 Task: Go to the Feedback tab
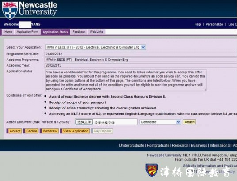click(x=79, y=32)
